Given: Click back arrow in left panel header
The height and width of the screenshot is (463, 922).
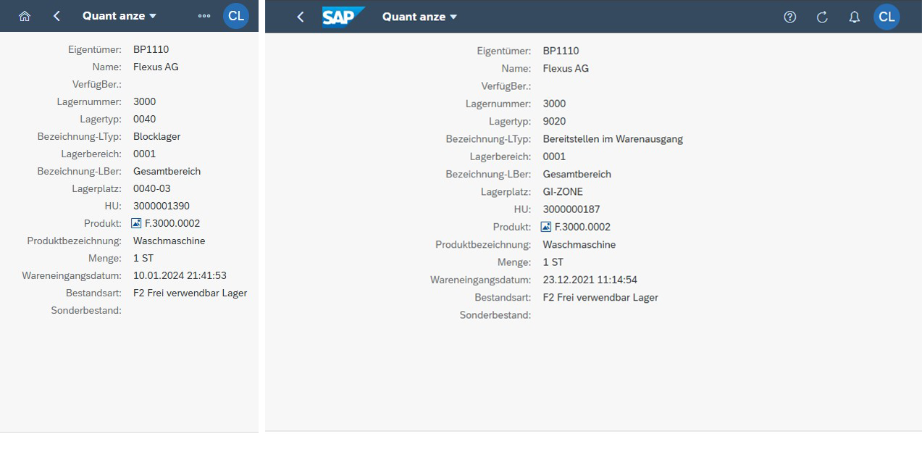Looking at the screenshot, I should coord(56,16).
